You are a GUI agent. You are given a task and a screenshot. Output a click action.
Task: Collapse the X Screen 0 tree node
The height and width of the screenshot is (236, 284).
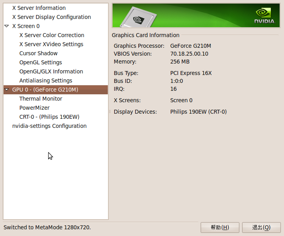[x=7, y=26]
